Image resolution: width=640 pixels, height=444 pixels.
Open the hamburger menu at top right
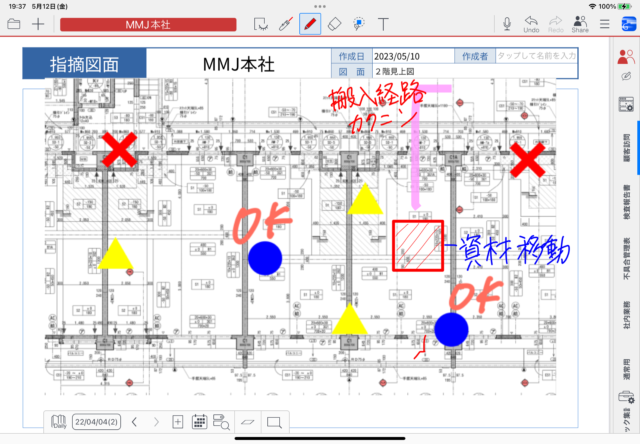click(604, 23)
